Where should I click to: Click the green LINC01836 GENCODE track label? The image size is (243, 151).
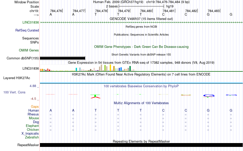[x=30, y=23]
